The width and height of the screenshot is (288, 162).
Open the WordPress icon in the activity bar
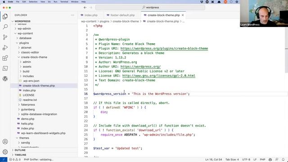point(5,79)
